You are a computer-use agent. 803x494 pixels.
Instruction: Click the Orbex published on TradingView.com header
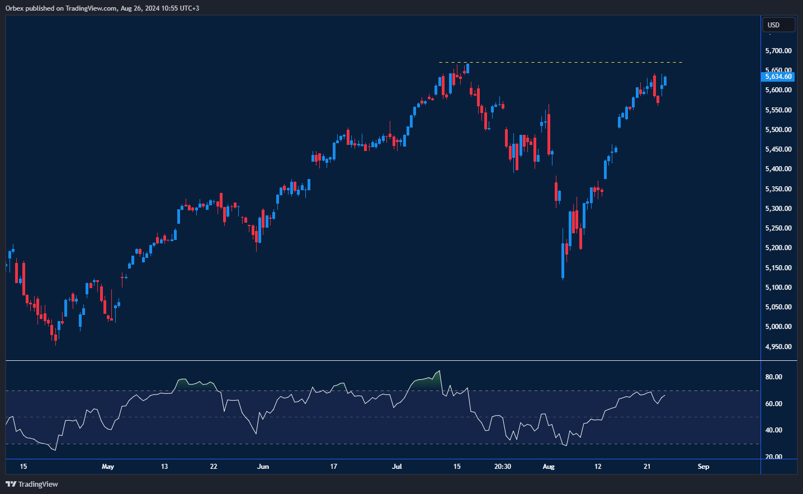click(x=102, y=8)
